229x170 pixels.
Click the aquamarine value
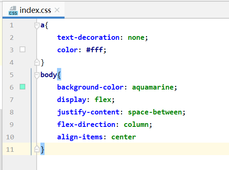click(153, 87)
